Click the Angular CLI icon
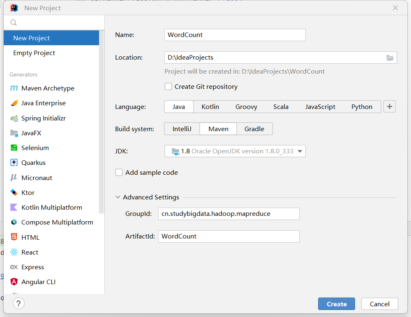 pyautogui.click(x=14, y=282)
